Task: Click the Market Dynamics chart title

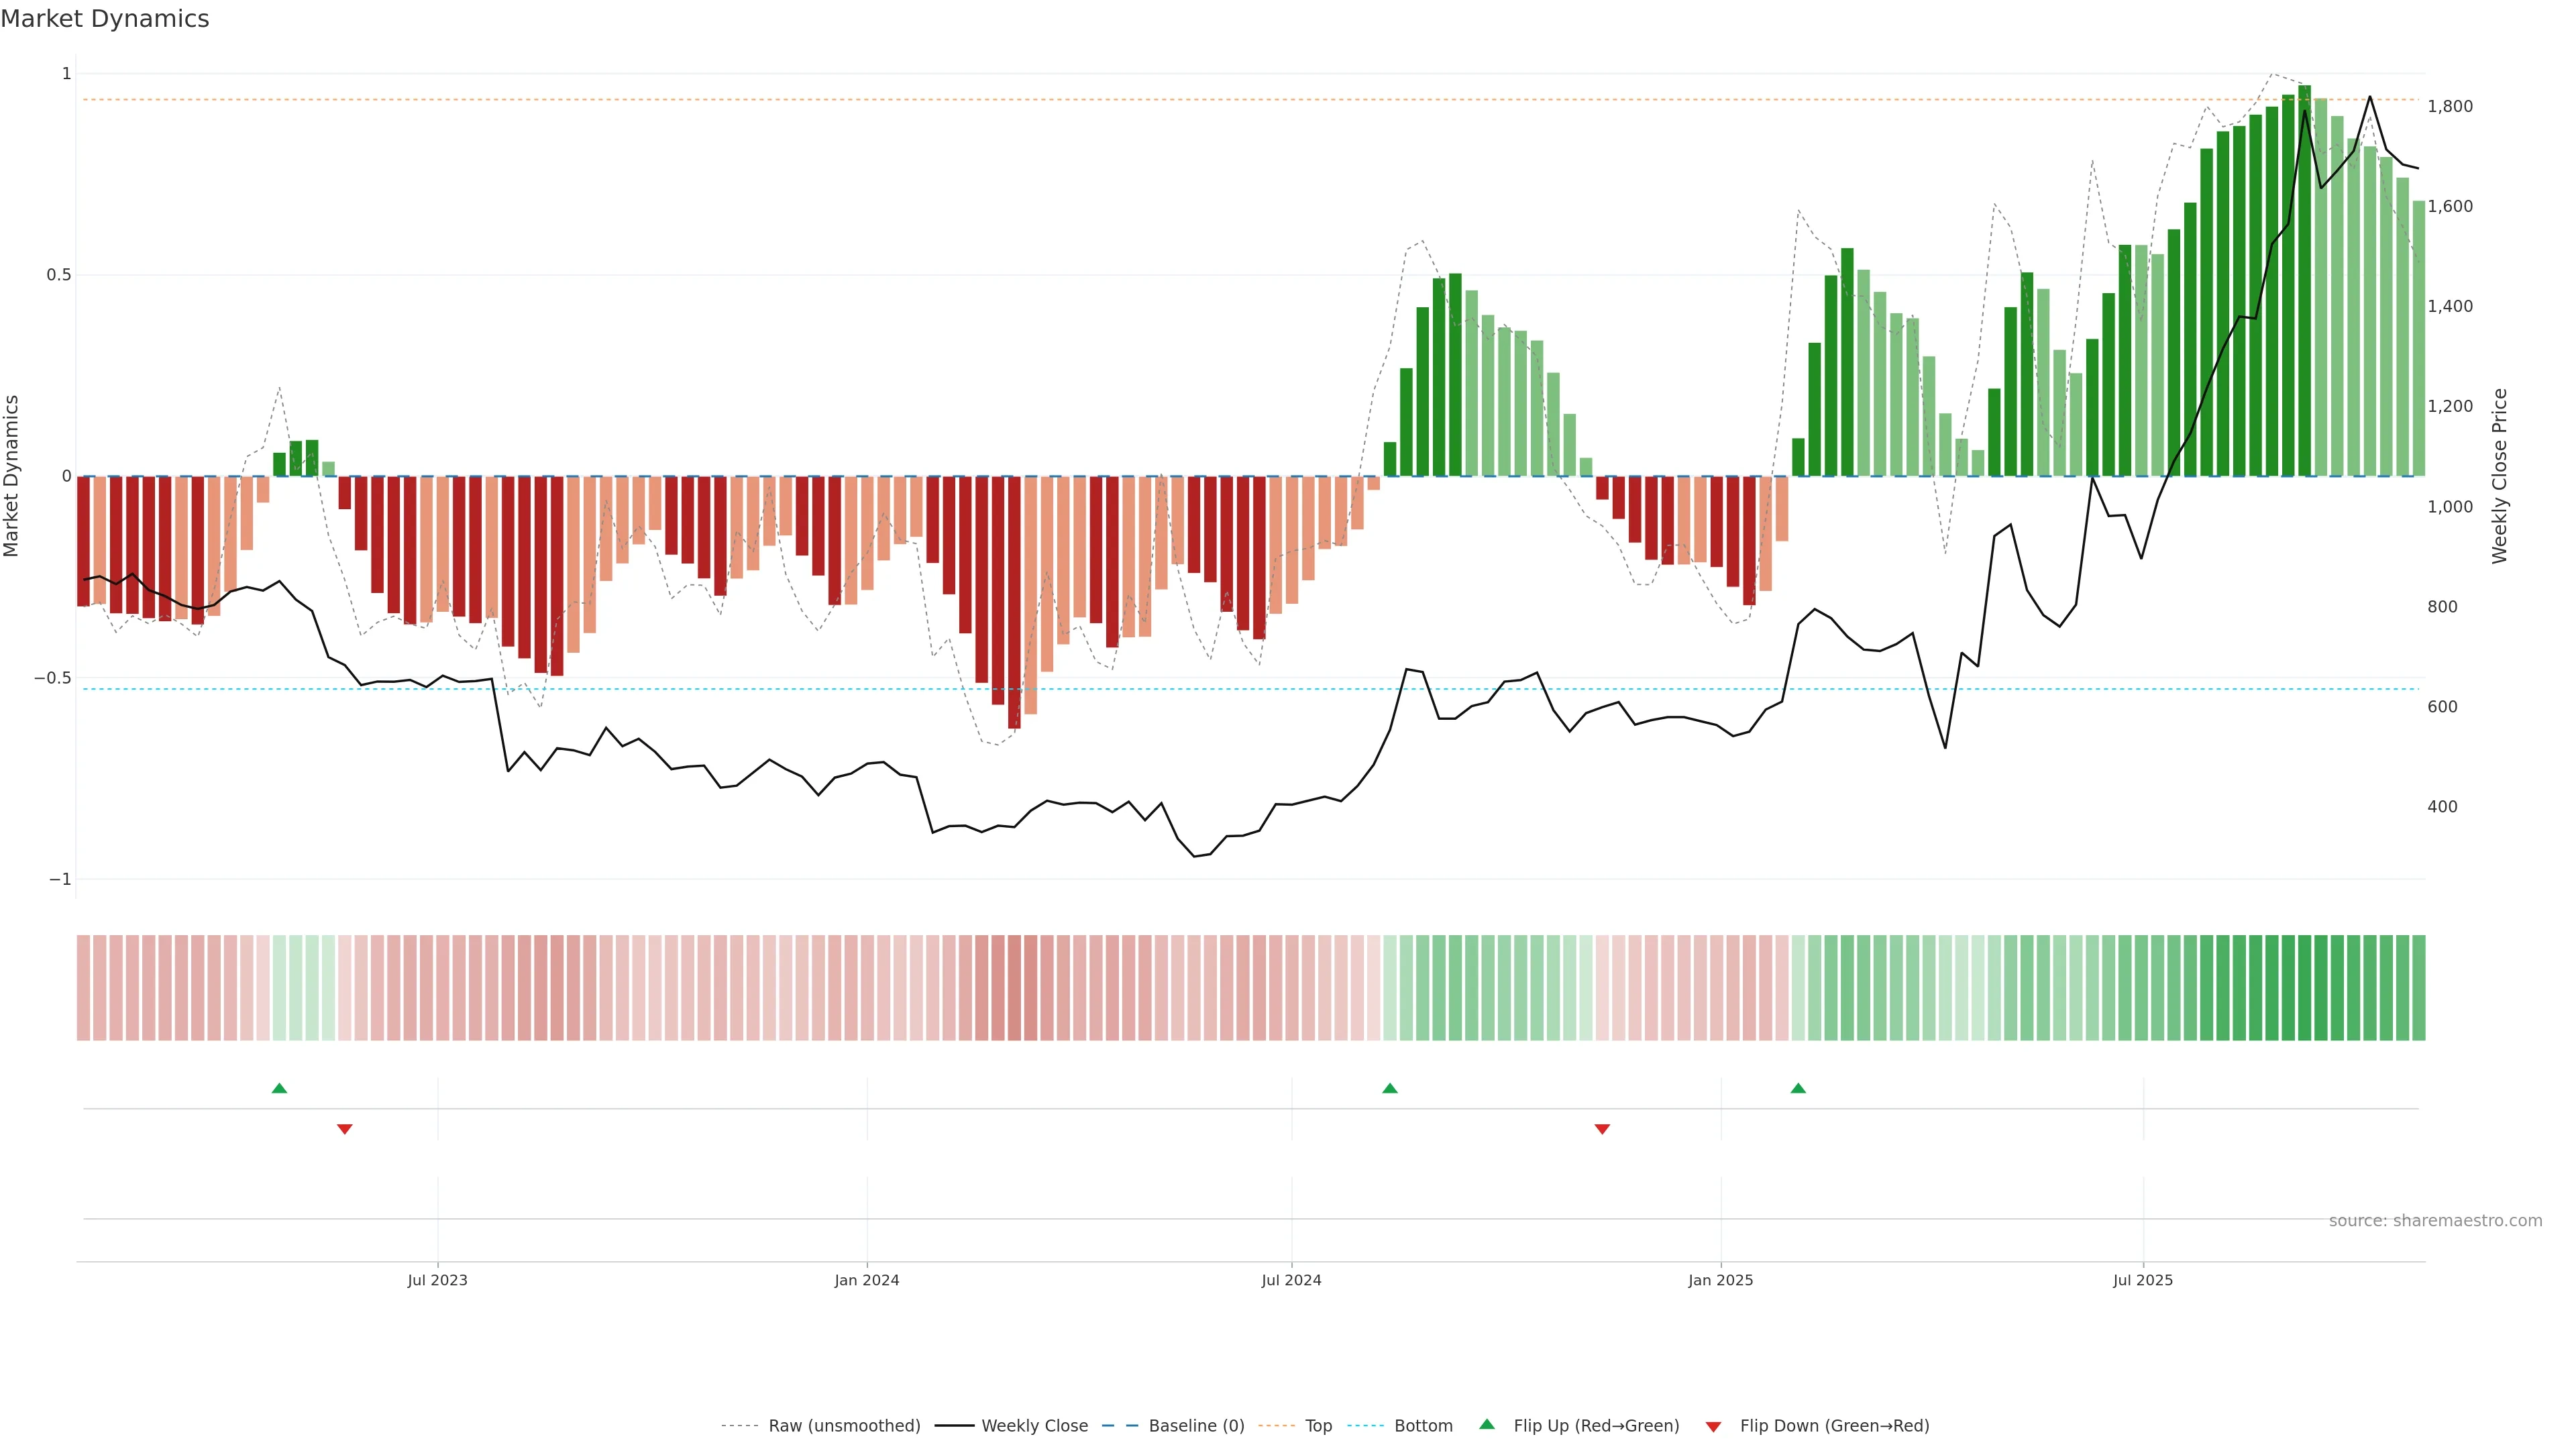Action: pyautogui.click(x=105, y=19)
